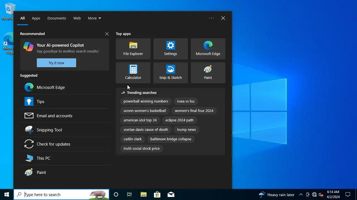Select Microsoft Edge desktop shortcut

point(8,44)
